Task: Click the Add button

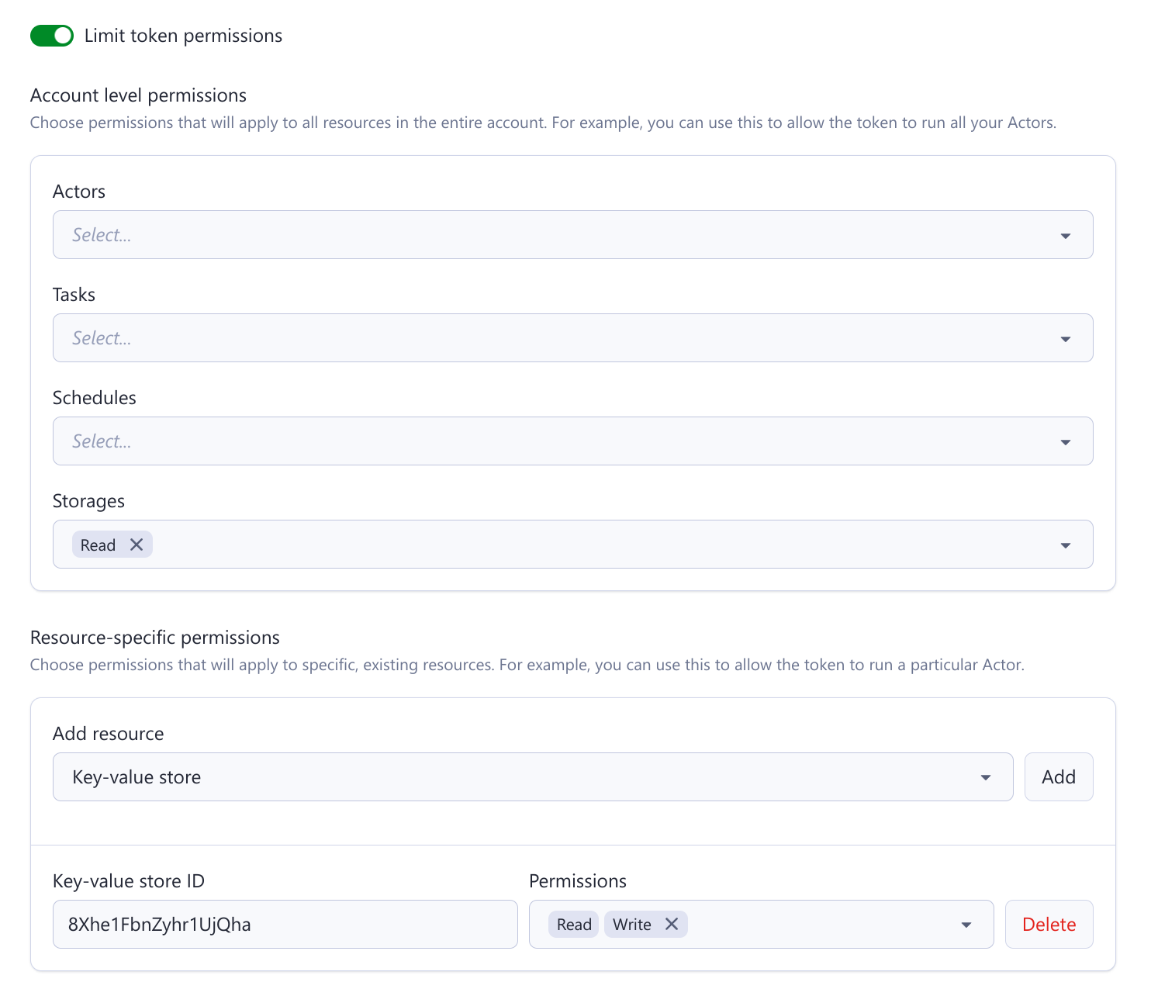Action: click(1058, 776)
